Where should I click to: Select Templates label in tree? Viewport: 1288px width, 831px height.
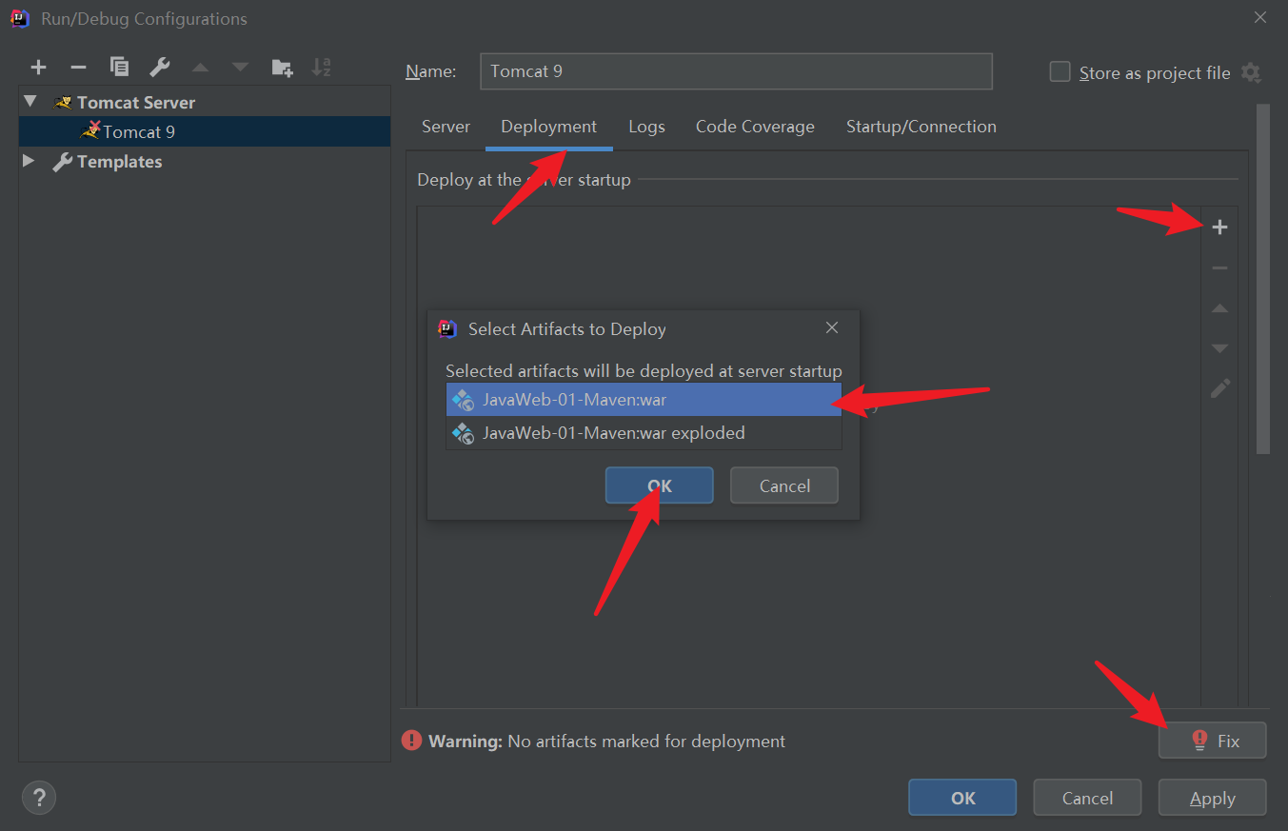119,162
